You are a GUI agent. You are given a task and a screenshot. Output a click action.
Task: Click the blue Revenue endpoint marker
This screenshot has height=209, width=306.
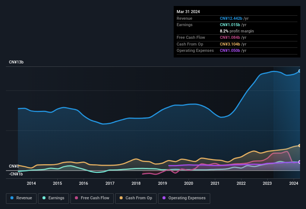(300, 71)
